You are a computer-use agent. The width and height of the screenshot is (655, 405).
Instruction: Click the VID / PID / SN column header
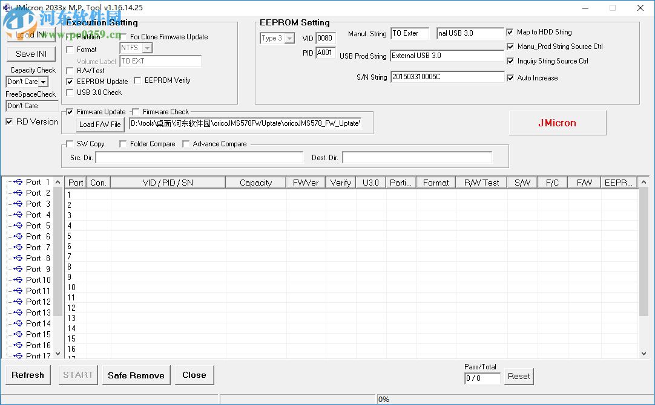(168, 183)
